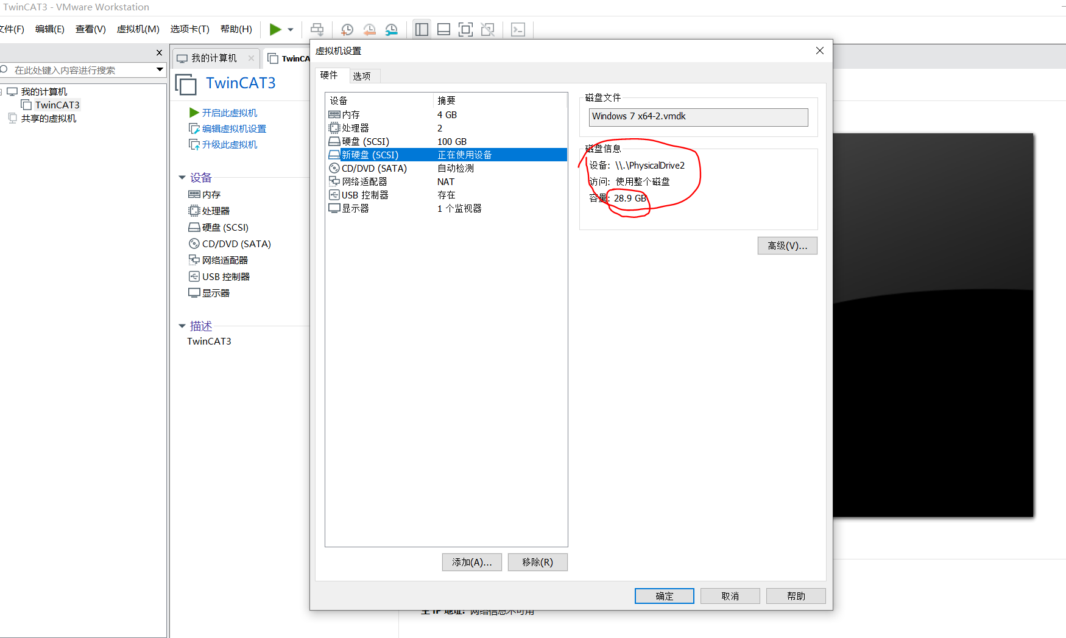Open the 虚拟机(M) menu

138,29
